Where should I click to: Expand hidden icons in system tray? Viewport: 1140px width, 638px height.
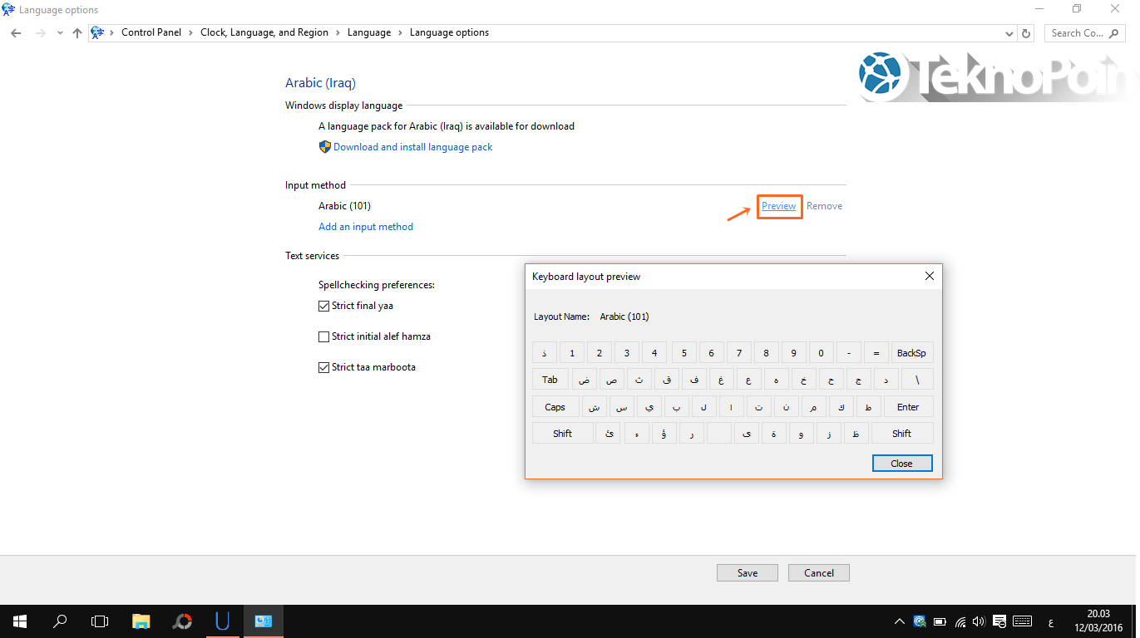[x=899, y=621]
